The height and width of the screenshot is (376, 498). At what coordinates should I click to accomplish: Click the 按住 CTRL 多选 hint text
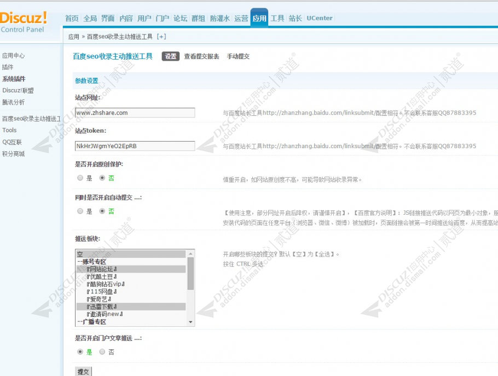coord(244,264)
